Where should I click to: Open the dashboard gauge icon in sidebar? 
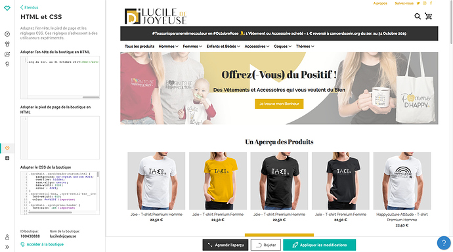click(x=7, y=34)
